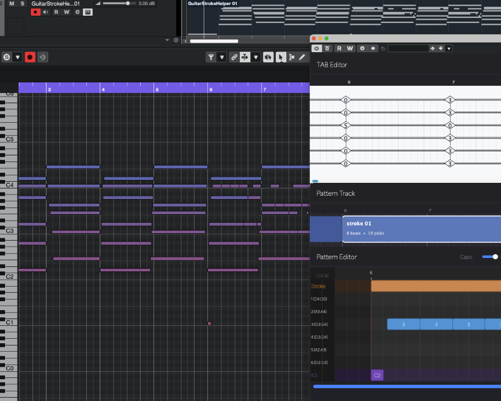Open track Edit Instrument with keyboard icon

pyautogui.click(x=87, y=12)
